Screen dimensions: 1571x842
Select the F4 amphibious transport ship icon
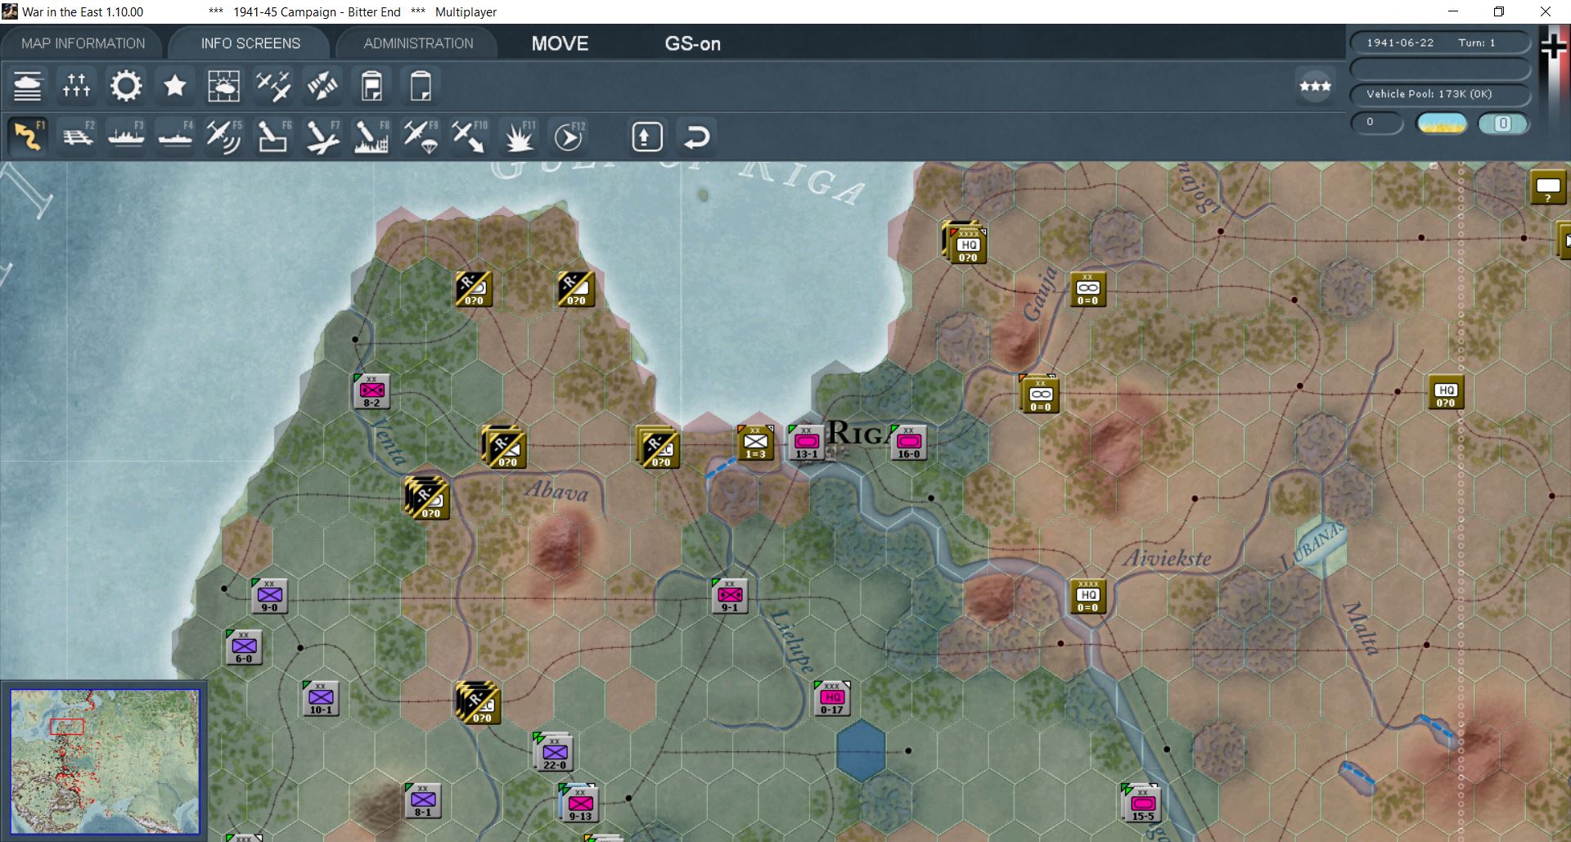pos(175,137)
